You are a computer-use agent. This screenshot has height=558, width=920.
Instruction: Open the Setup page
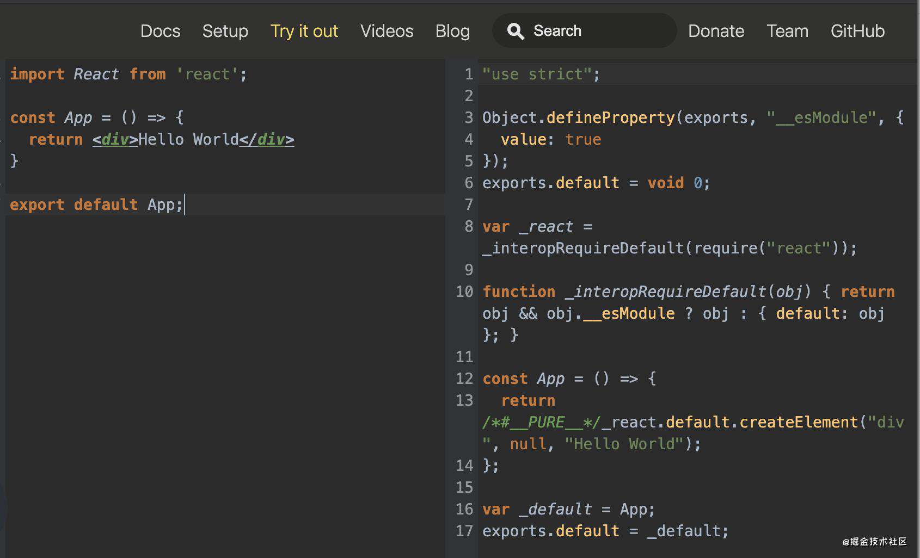[225, 31]
